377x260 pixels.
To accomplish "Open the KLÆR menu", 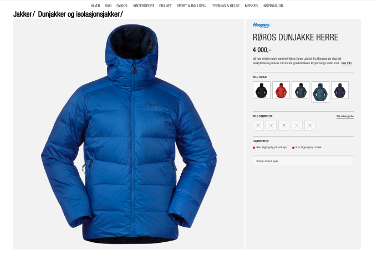I will pyautogui.click(x=95, y=6).
